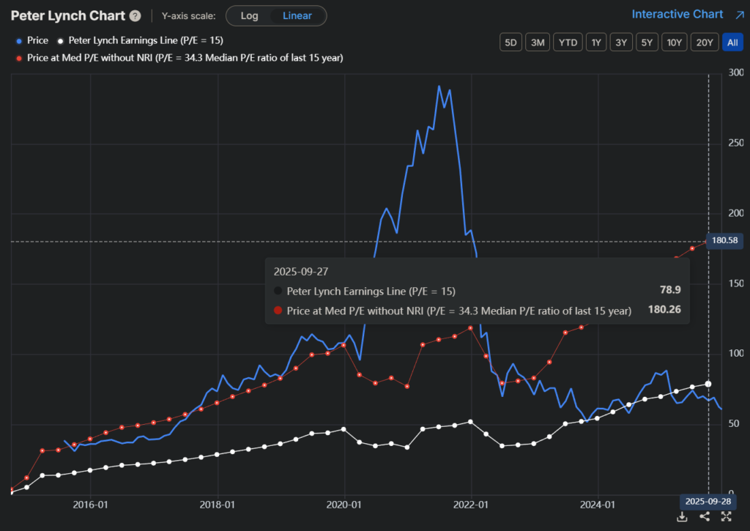Image resolution: width=750 pixels, height=531 pixels.
Task: Select the 10Y time period
Action: click(674, 42)
